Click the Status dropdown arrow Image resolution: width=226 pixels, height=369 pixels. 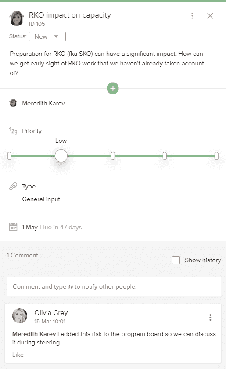pyautogui.click(x=56, y=36)
